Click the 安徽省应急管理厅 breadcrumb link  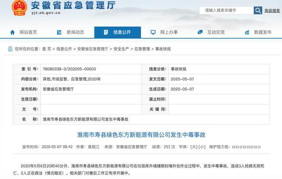click(93, 49)
